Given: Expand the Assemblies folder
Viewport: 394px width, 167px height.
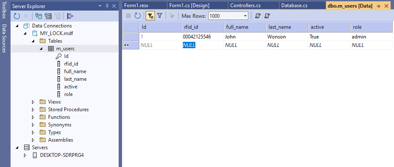Looking at the screenshot, I should click(33, 140).
